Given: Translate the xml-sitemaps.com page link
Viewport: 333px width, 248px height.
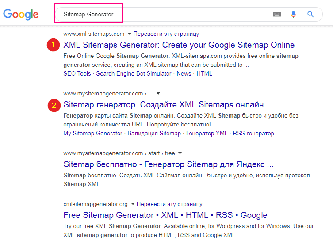Looking at the screenshot, I should click(x=166, y=34).
